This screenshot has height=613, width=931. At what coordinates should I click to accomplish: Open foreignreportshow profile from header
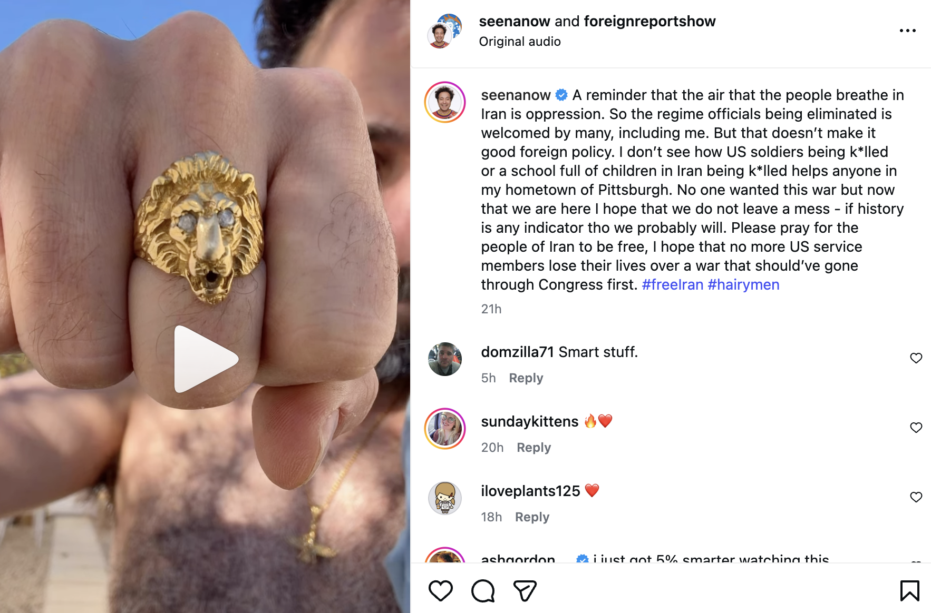649,21
